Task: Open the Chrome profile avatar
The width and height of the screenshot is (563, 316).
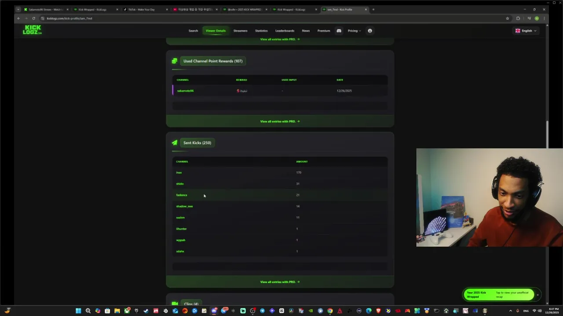Action: (537, 18)
